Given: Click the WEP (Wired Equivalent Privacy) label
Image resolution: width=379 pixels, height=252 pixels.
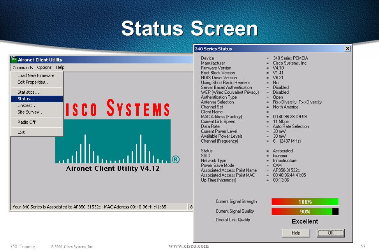Looking at the screenshot, I should 230,93.
